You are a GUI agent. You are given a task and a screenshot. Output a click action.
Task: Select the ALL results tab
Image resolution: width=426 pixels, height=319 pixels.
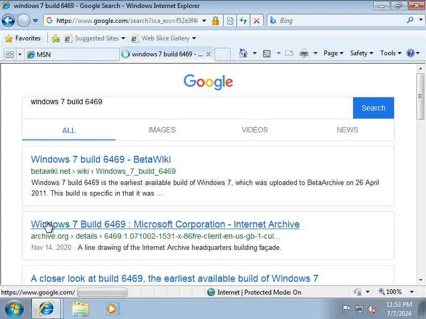69,130
